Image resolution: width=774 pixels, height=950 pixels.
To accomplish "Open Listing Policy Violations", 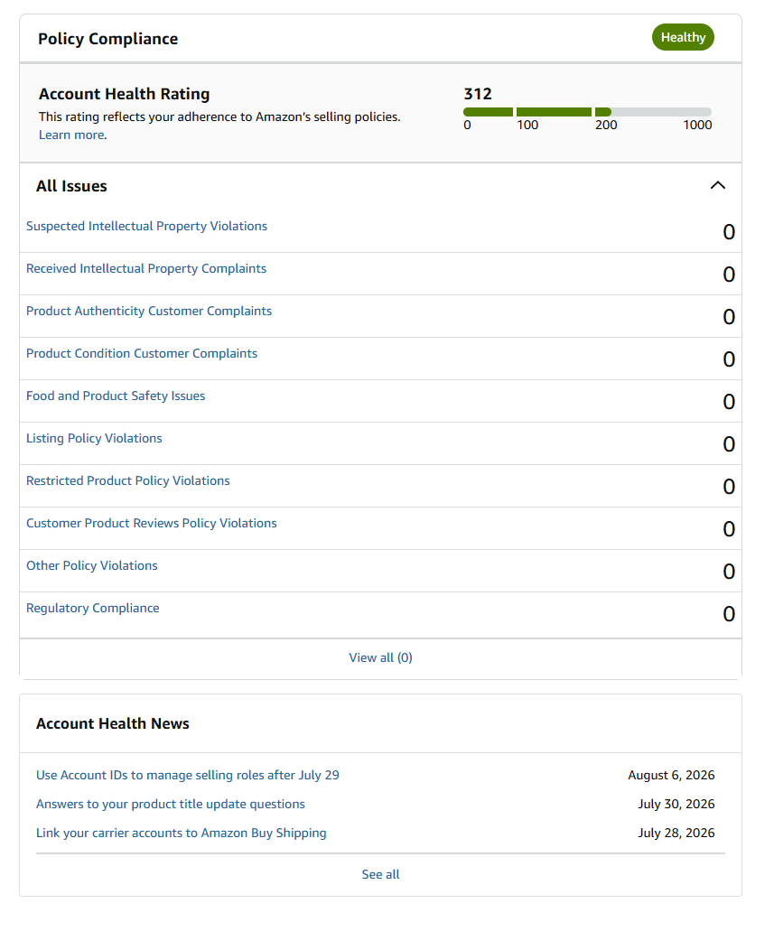I will click(x=94, y=438).
